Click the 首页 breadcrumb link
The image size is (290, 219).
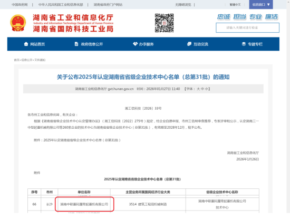pos(17,60)
